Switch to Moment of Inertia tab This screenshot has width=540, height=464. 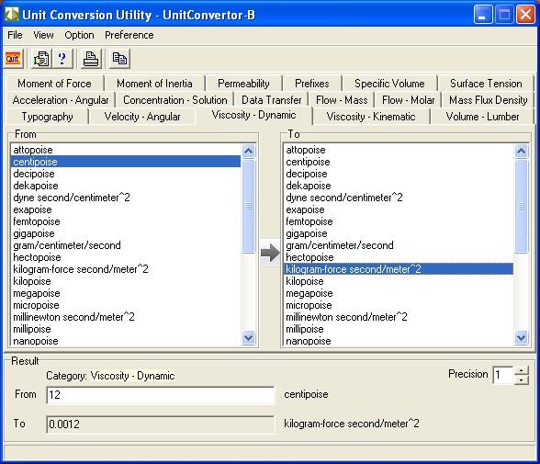[x=154, y=84]
